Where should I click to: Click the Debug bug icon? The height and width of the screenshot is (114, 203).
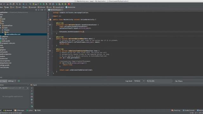coord(44,4)
